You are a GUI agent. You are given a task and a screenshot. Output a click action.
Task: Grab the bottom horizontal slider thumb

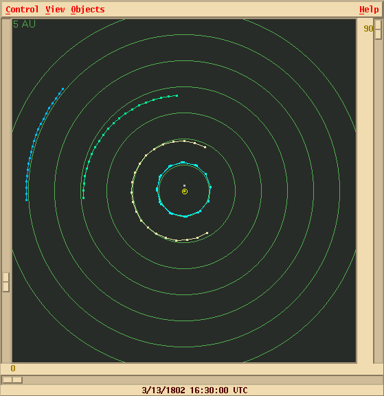coord(12,380)
